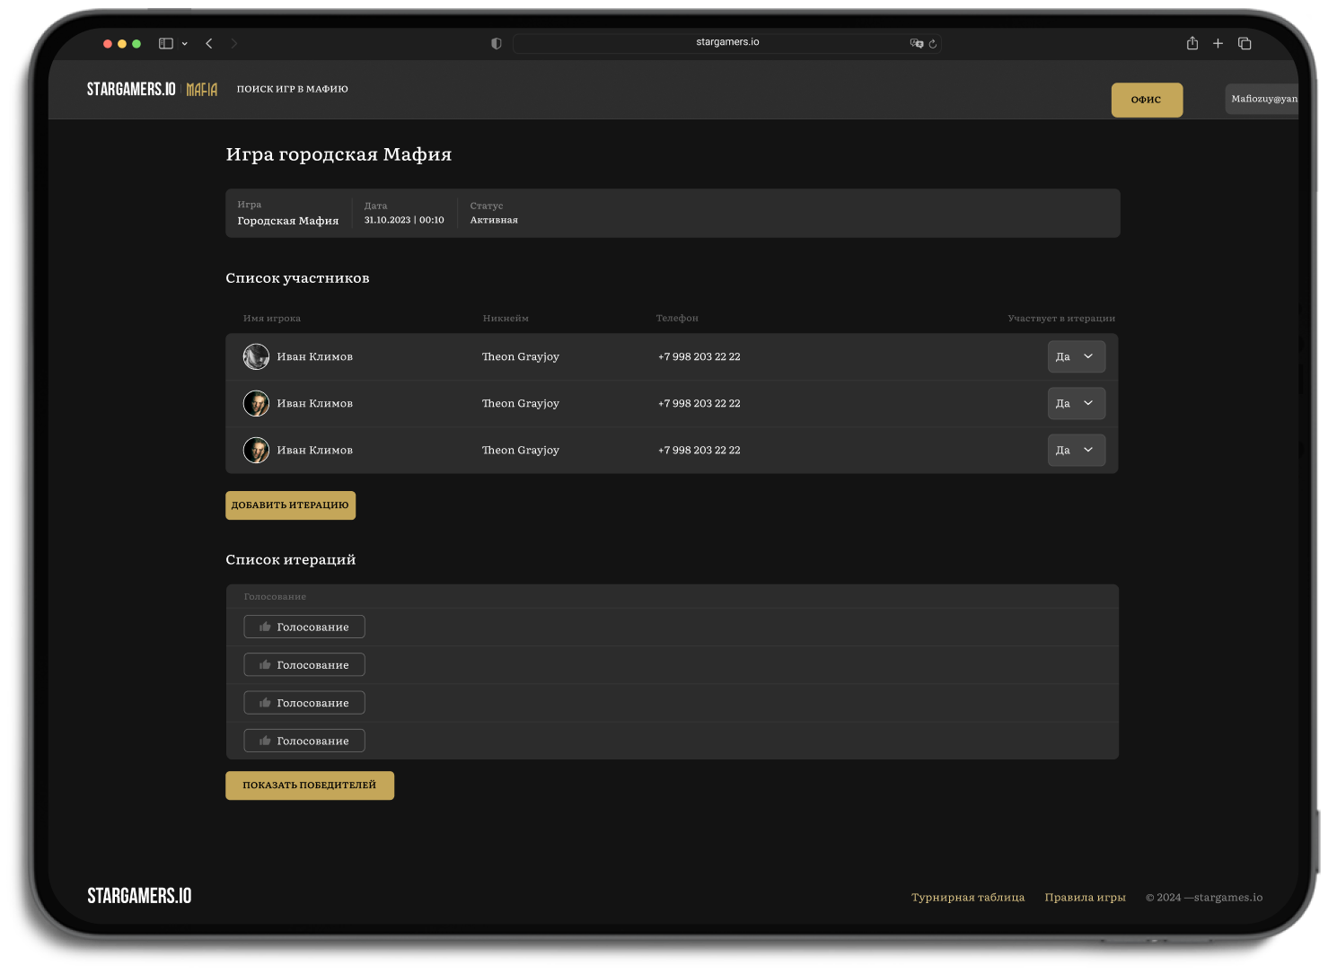The height and width of the screenshot is (974, 1328).
Task: Open third participant's Да dropdown
Action: click(1076, 450)
